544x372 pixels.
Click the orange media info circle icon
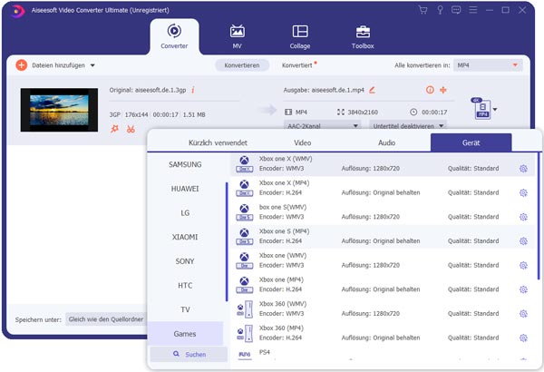430,90
